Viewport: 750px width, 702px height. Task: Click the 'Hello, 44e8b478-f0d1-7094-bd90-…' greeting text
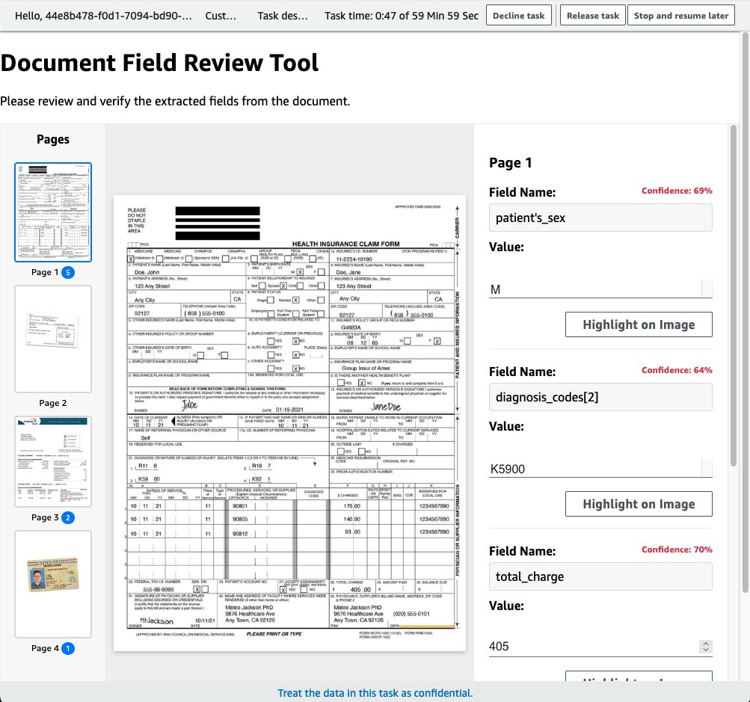[103, 16]
